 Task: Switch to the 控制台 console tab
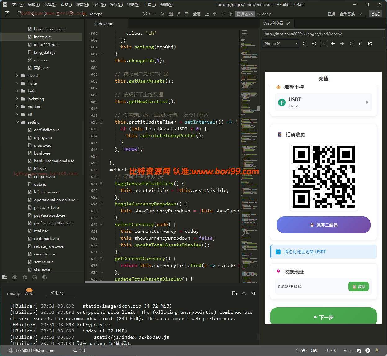tap(57, 293)
